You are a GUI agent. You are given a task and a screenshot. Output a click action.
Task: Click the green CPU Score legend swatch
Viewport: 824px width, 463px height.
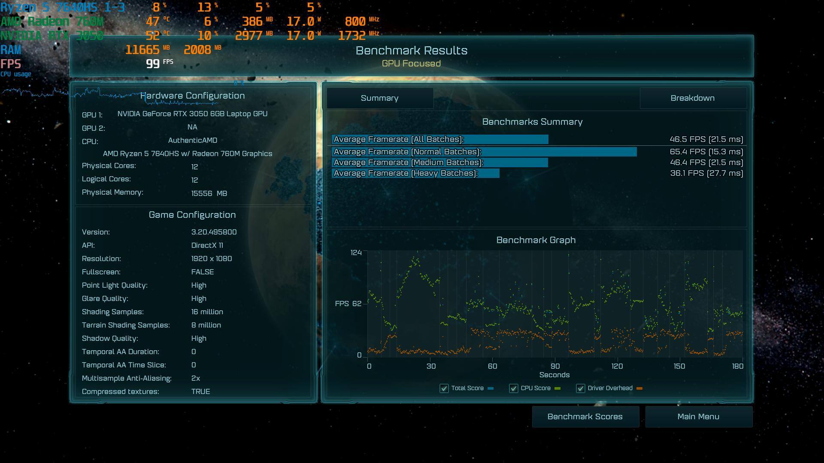point(557,388)
